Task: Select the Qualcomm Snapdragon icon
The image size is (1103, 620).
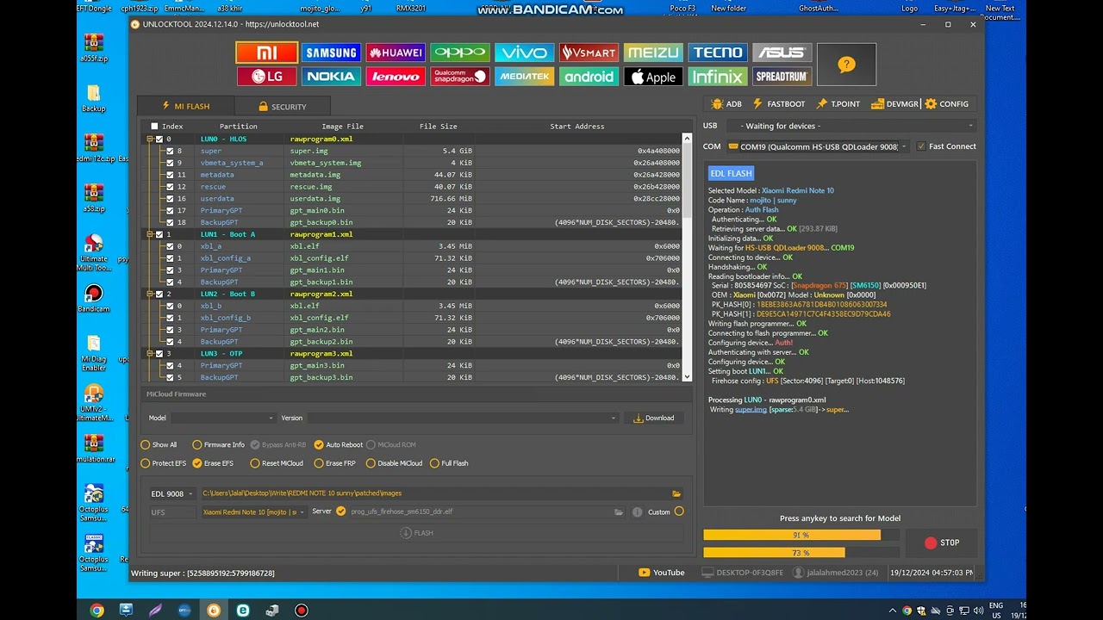Action: pyautogui.click(x=460, y=77)
